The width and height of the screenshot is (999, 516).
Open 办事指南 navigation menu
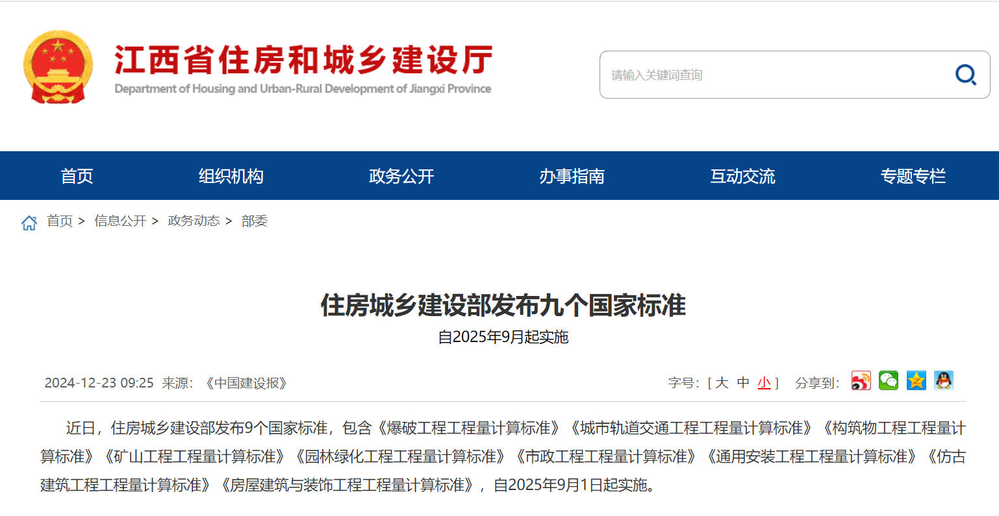click(572, 176)
